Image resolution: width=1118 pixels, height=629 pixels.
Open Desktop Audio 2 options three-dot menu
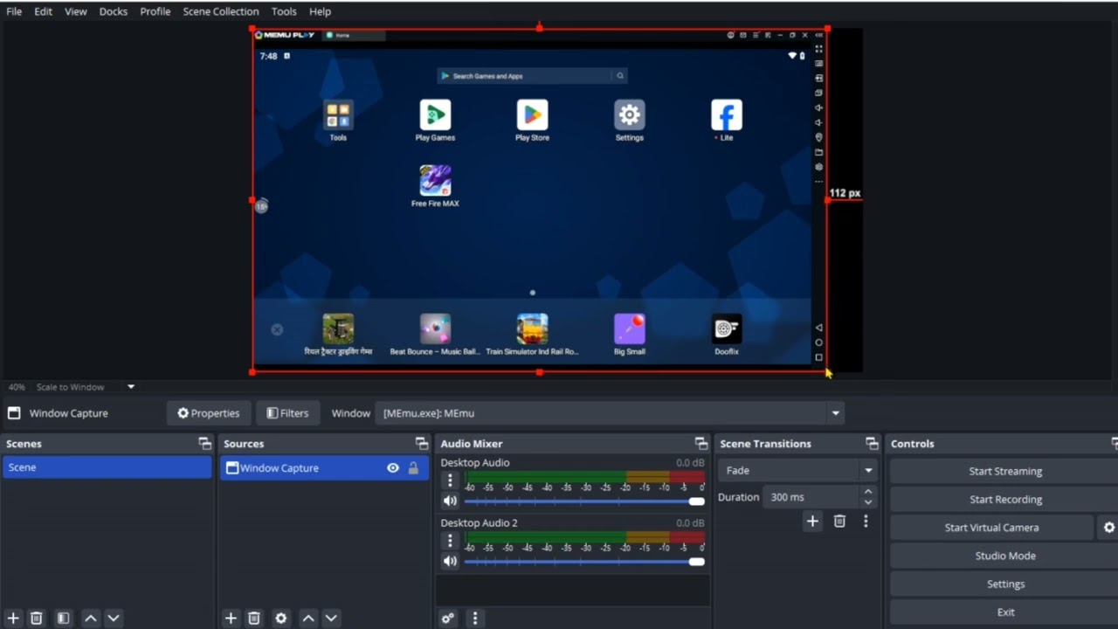pyautogui.click(x=450, y=540)
